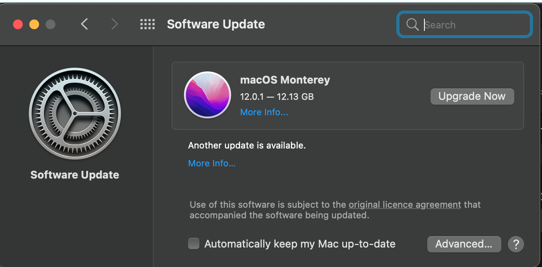
Task: Click the Software Update window title
Action: 216,24
